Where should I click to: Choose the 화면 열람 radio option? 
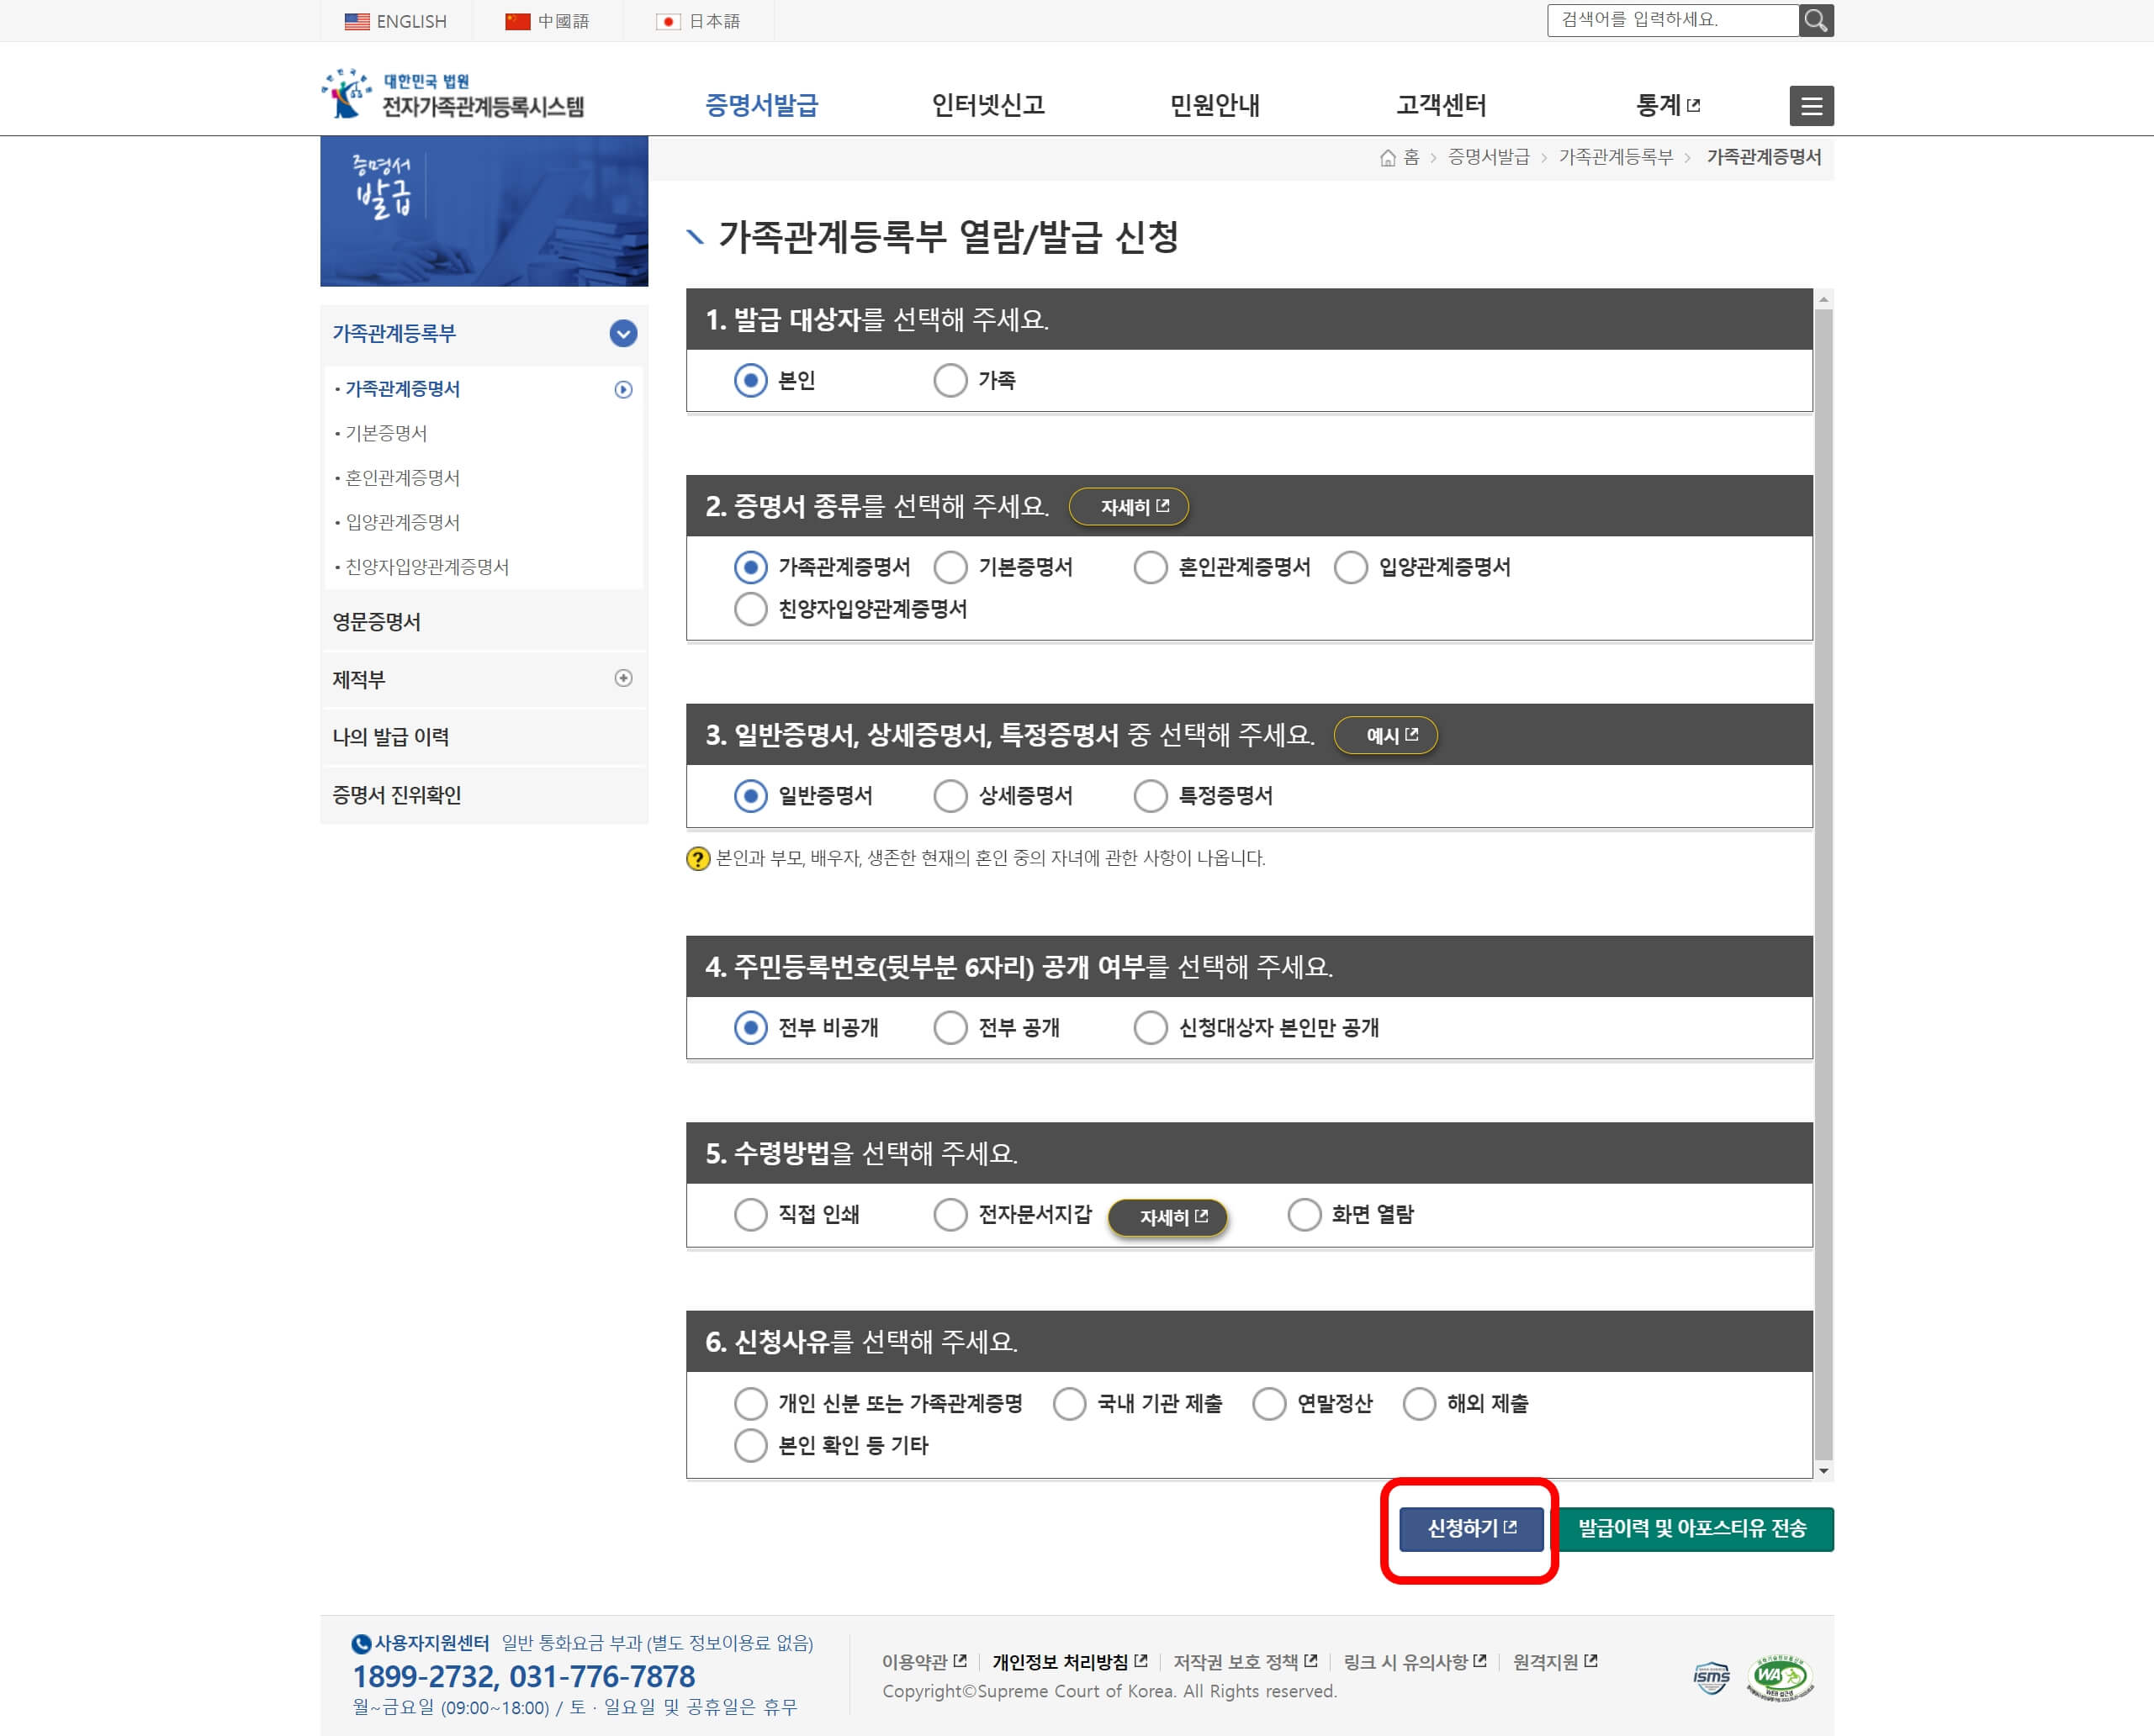[x=1304, y=1214]
